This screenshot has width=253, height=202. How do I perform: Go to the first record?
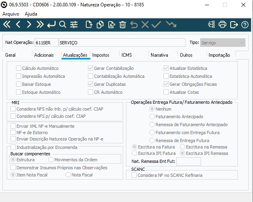pos(7,24)
